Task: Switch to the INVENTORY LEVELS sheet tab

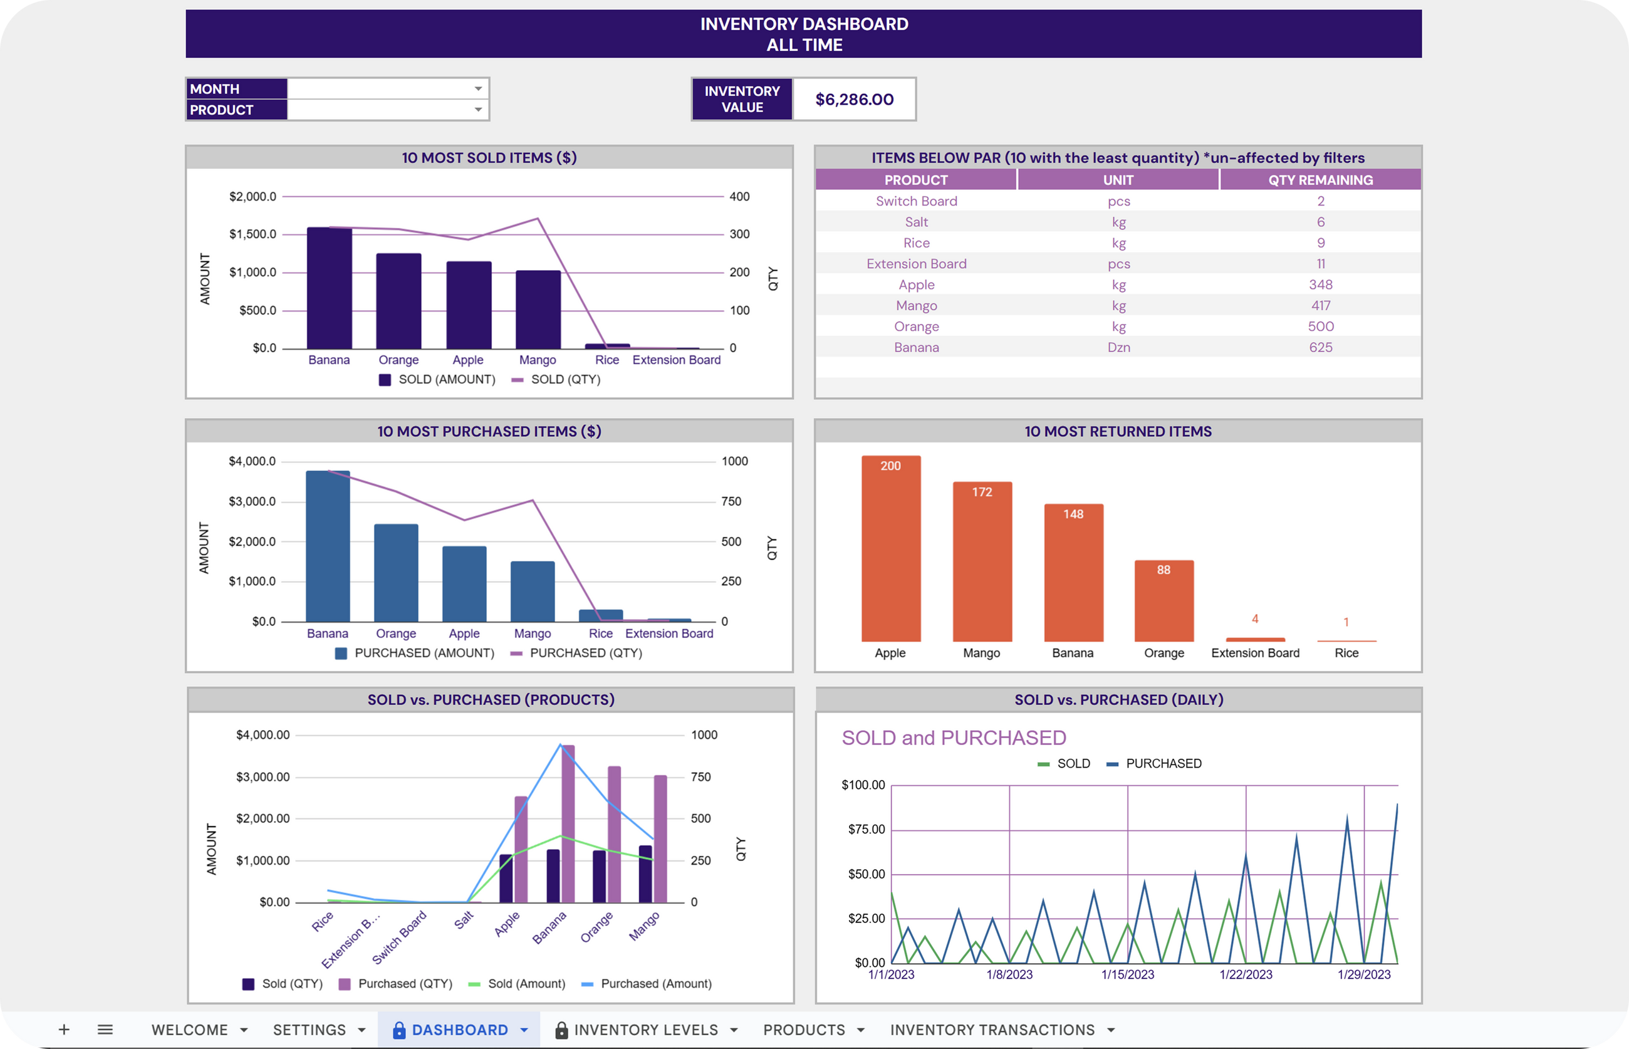Action: [645, 1030]
